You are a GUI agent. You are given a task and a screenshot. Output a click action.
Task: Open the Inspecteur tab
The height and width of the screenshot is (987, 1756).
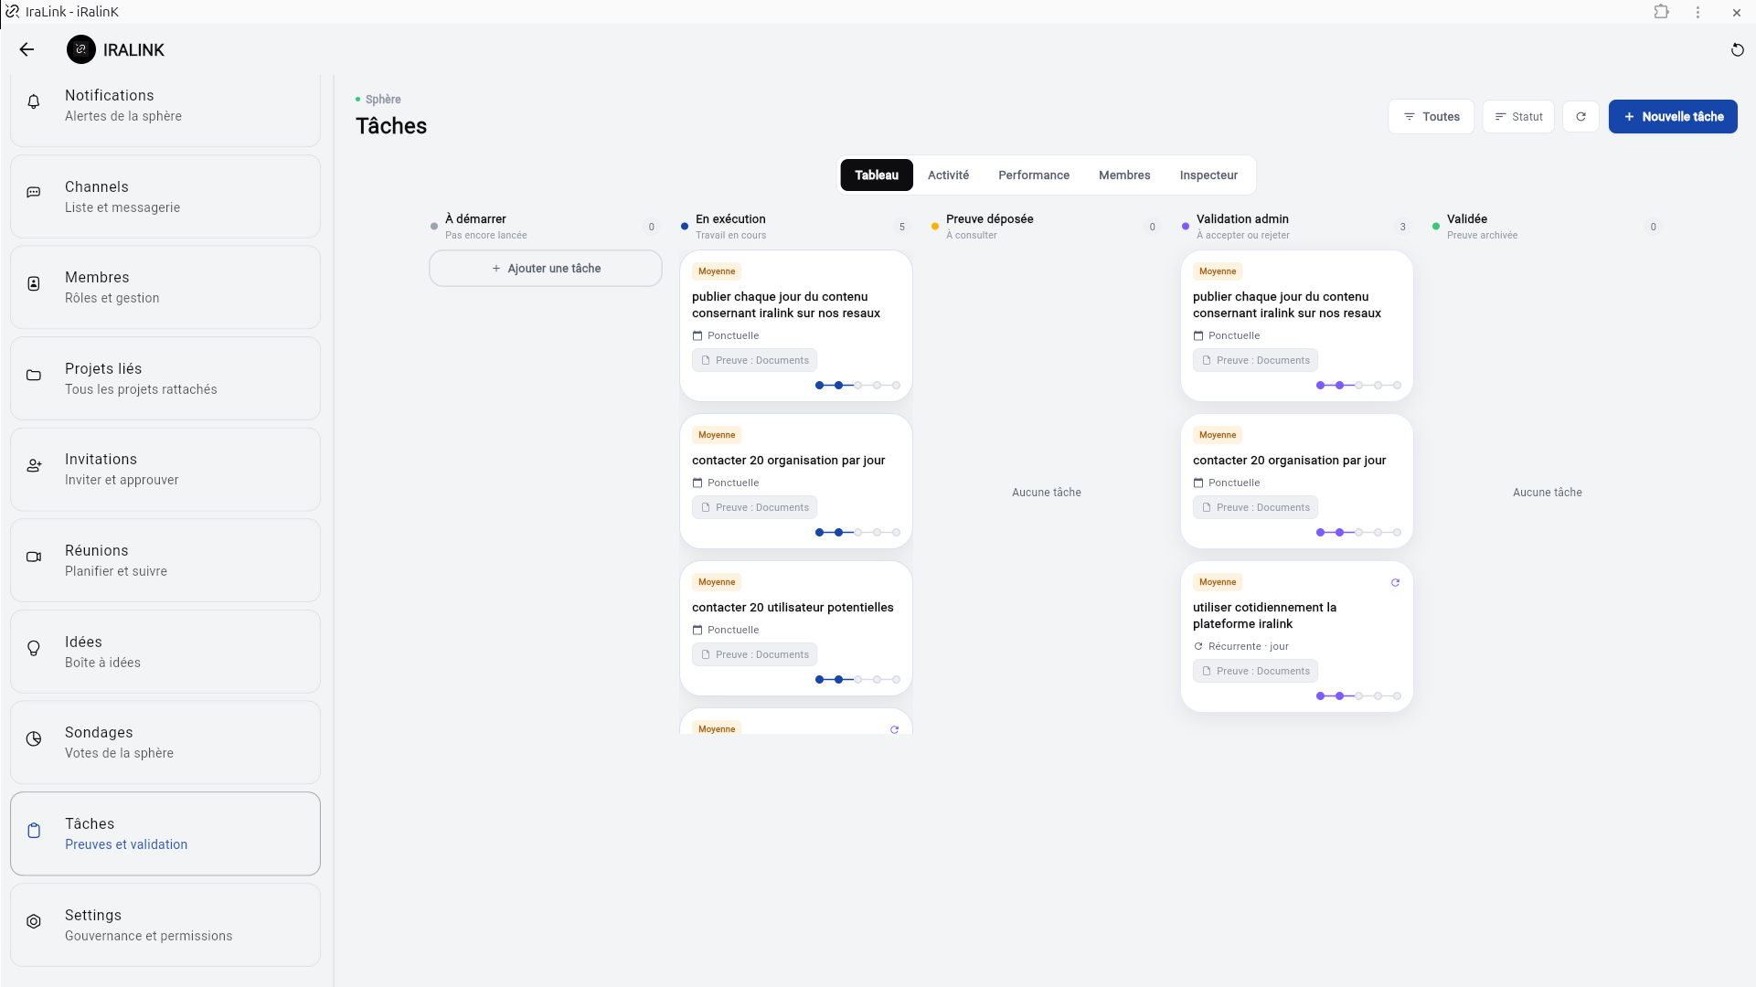pyautogui.click(x=1208, y=175)
